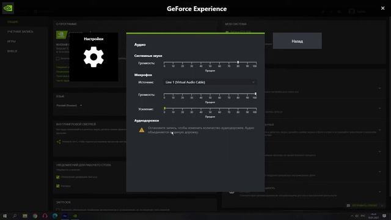
Task: Toggle the Награды notification checkbox
Action: pyautogui.click(x=58, y=186)
